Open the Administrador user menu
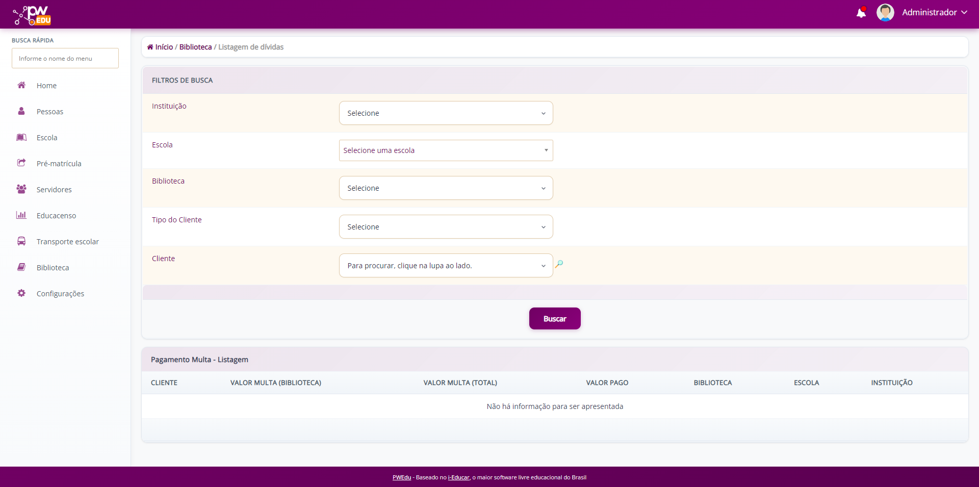This screenshot has width=979, height=487. click(934, 13)
